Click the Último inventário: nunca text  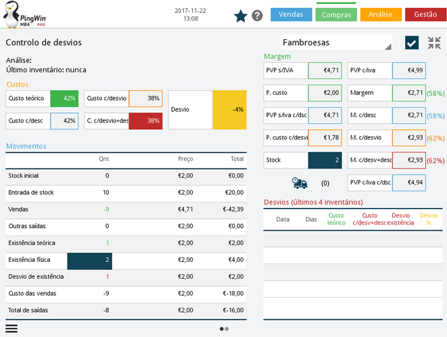point(46,70)
